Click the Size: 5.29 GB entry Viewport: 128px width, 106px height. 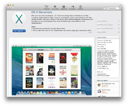[101, 49]
